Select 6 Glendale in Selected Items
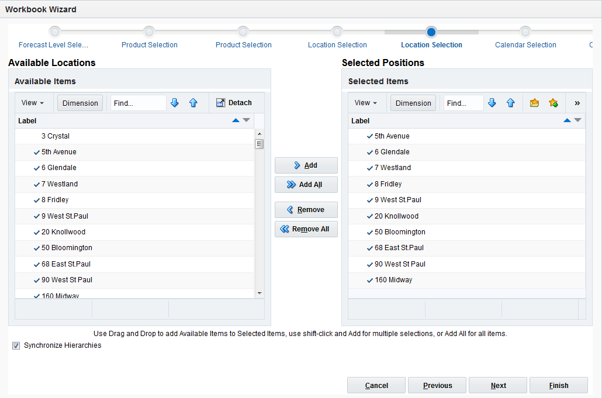Image resolution: width=602 pixels, height=398 pixels. click(x=467, y=152)
